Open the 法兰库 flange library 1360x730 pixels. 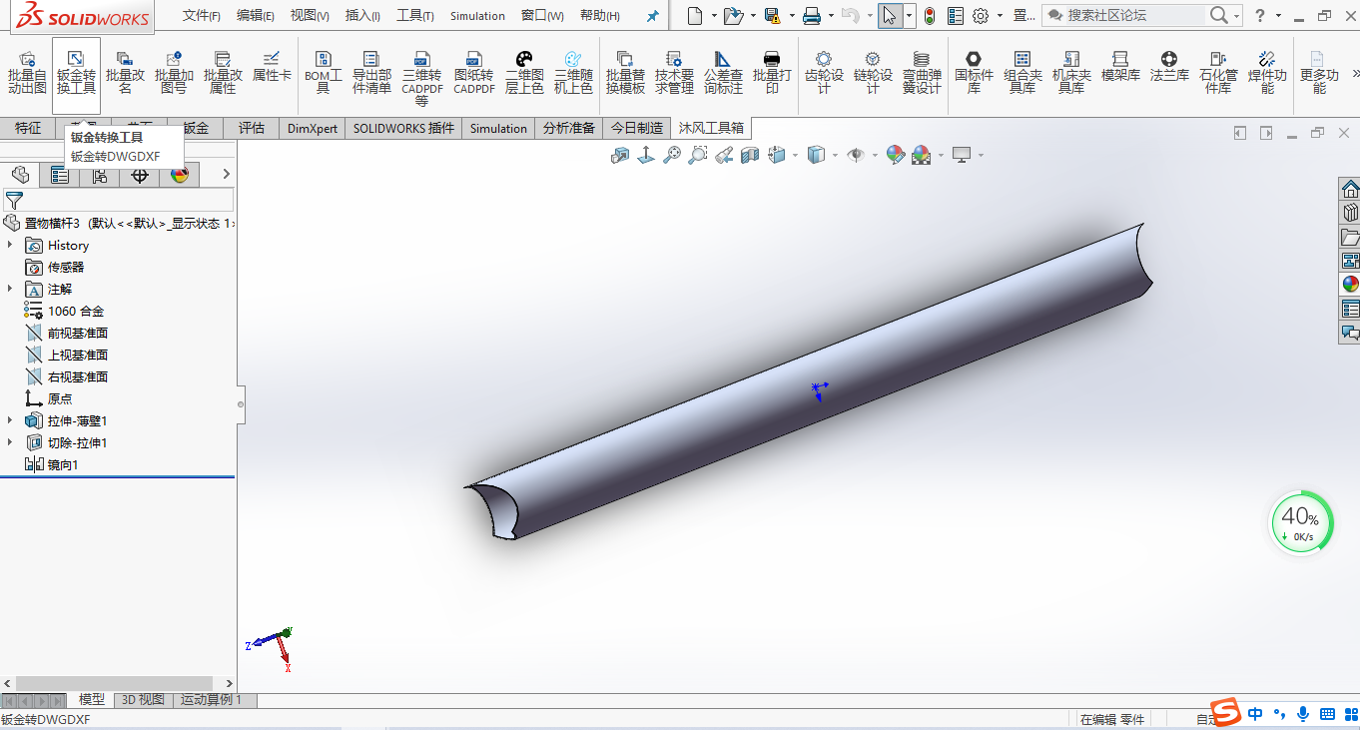tap(1169, 68)
